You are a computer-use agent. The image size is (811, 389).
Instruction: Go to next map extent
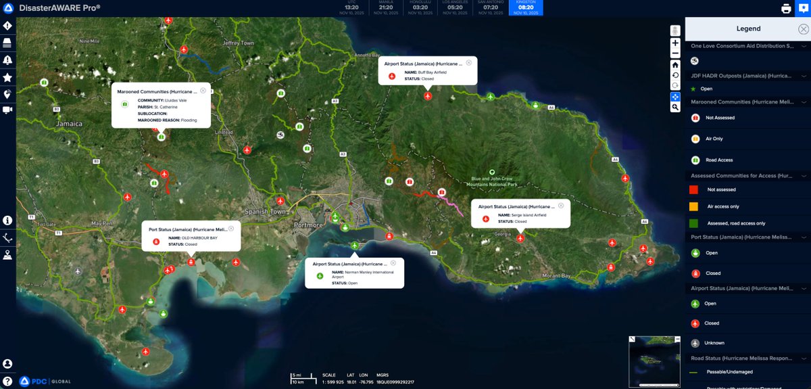click(x=675, y=85)
